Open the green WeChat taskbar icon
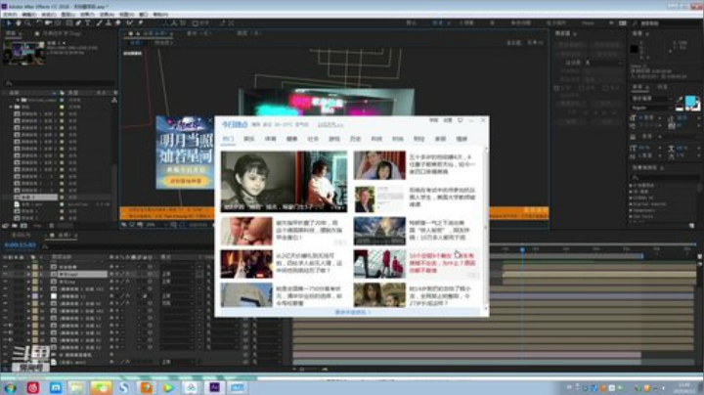The height and width of the screenshot is (395, 704). 101,387
